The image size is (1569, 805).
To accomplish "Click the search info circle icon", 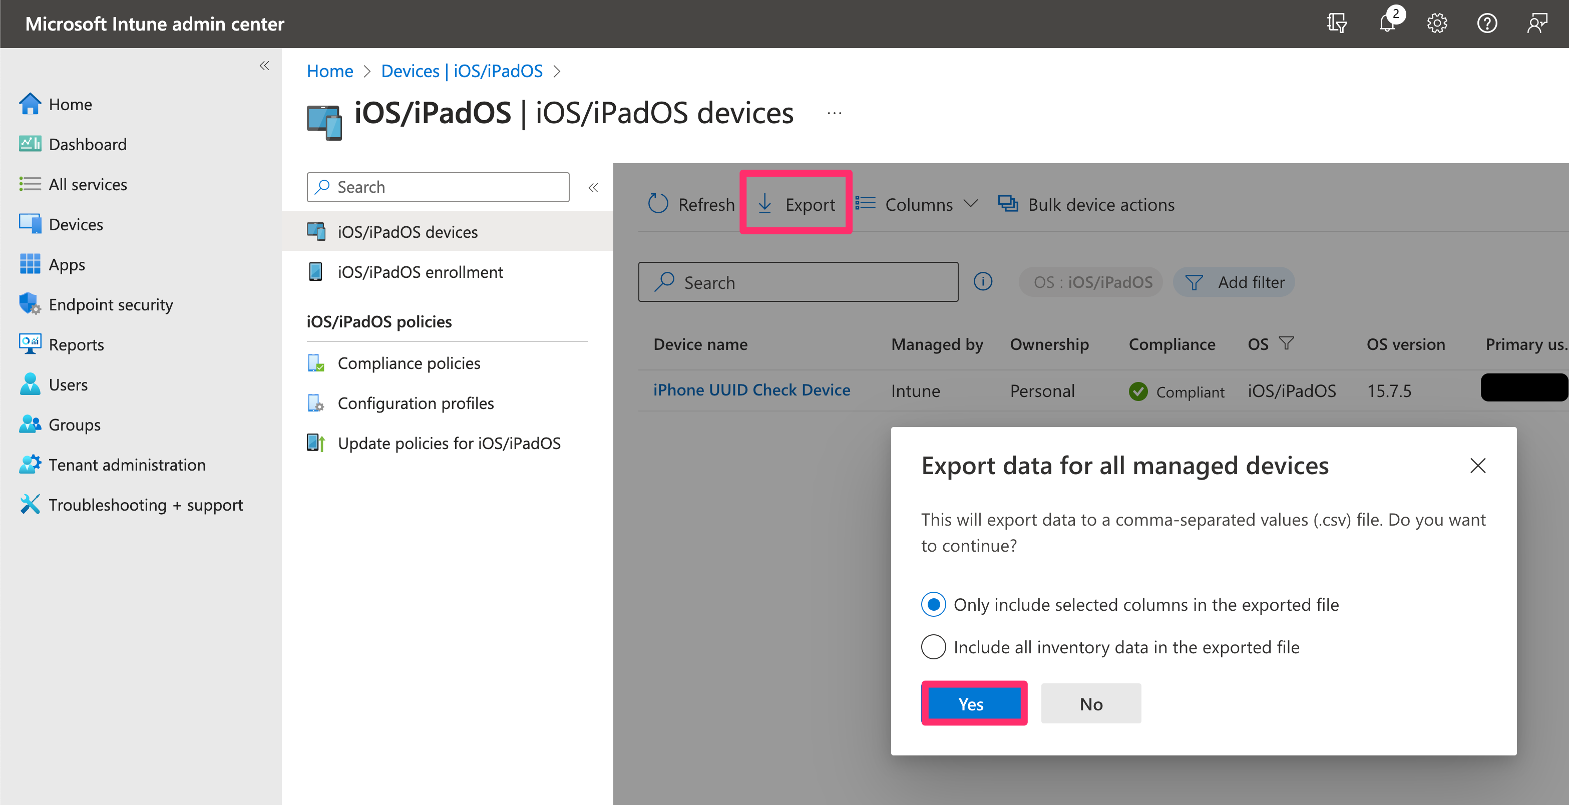I will click(982, 281).
